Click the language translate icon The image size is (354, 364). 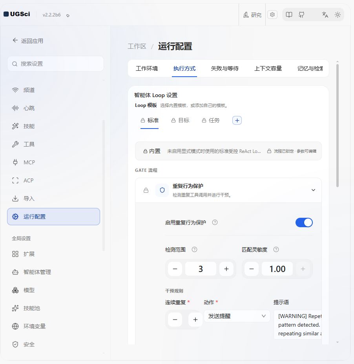325,15
